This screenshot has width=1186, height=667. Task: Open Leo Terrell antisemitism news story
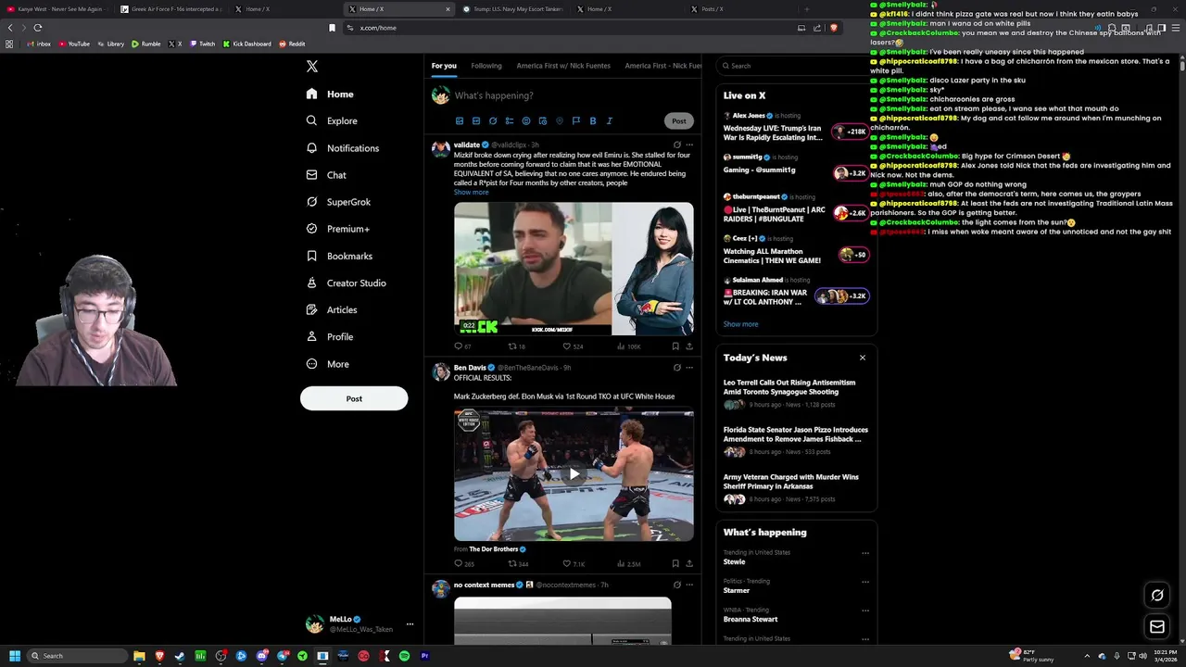tap(796, 393)
